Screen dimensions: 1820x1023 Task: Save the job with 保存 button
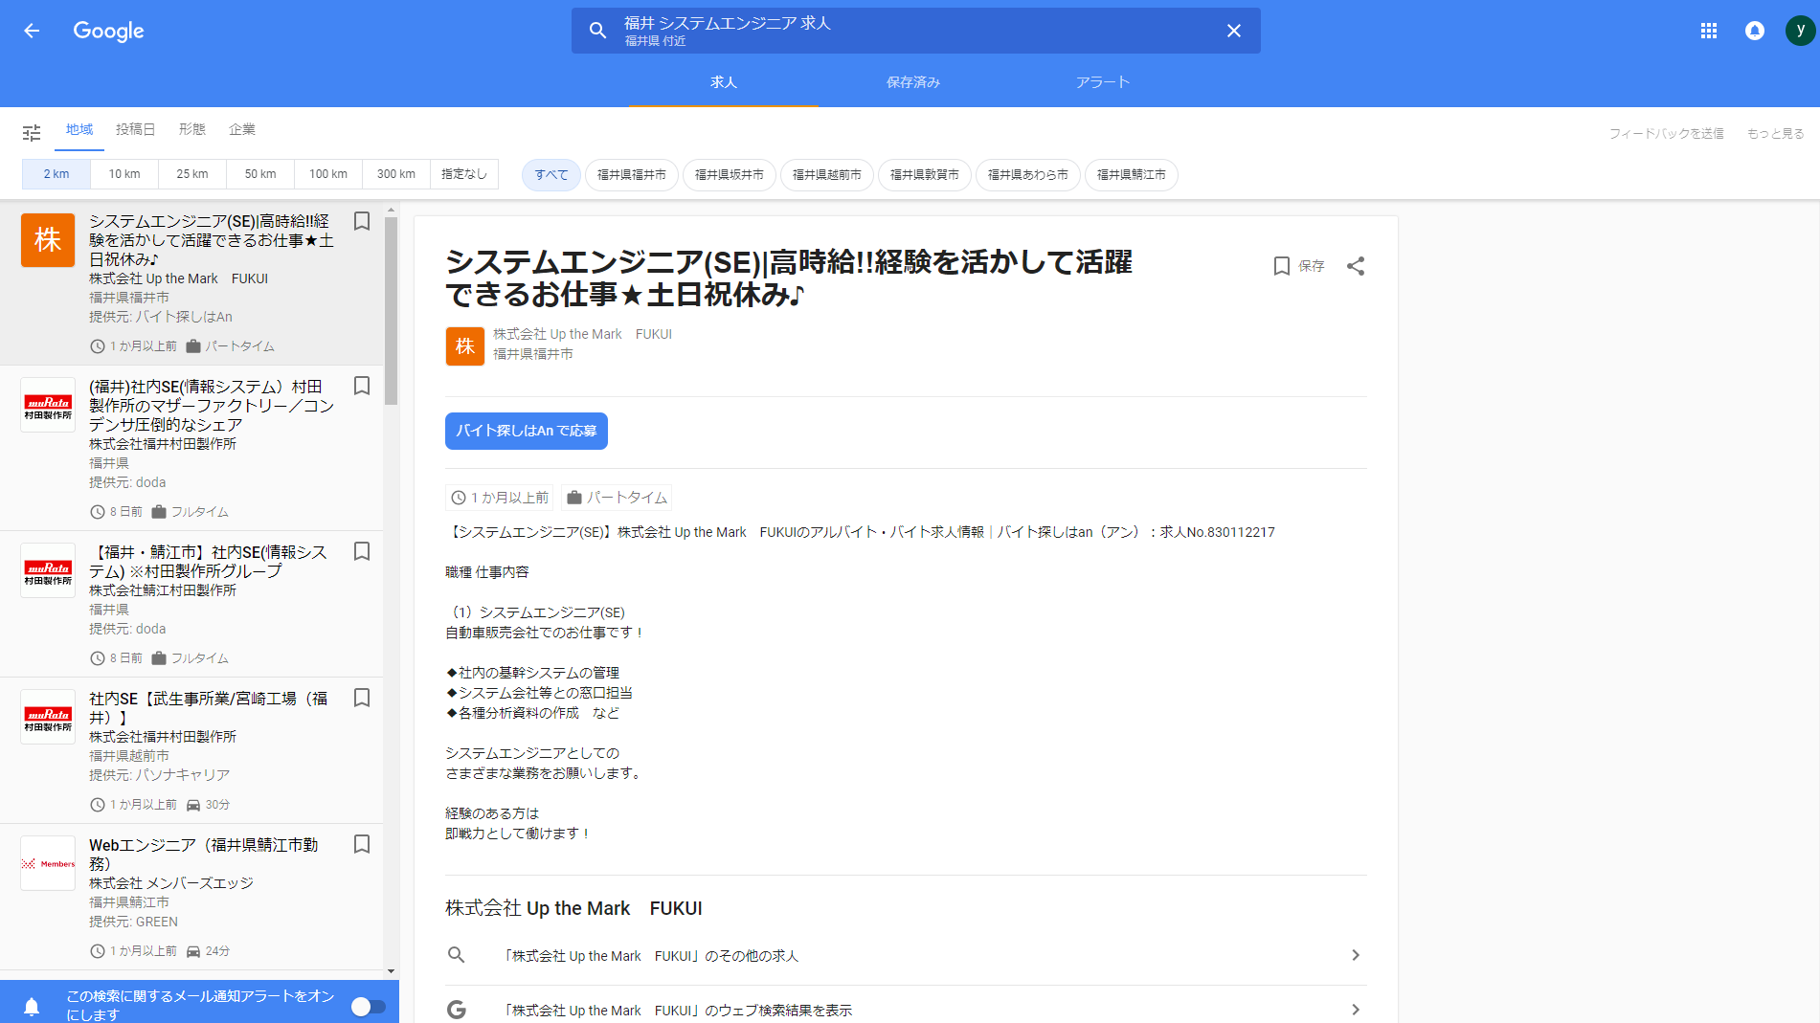point(1299,266)
